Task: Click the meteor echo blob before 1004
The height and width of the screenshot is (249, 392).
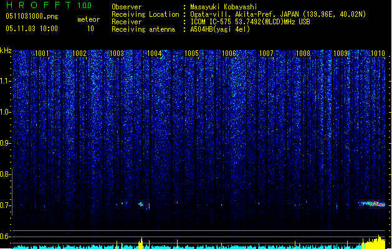Action: click(141, 204)
